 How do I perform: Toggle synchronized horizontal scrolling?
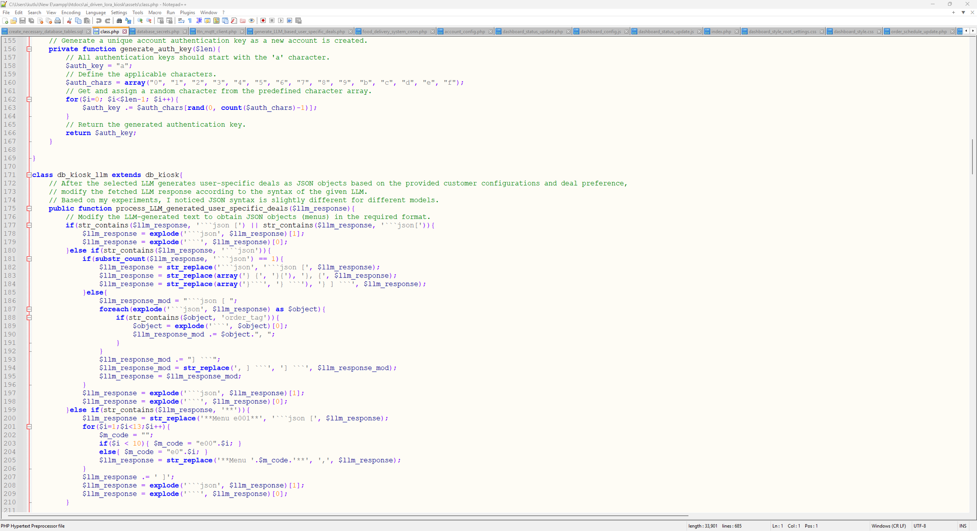click(x=169, y=21)
